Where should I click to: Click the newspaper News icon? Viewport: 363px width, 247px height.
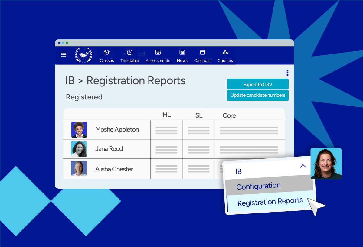coord(182,52)
